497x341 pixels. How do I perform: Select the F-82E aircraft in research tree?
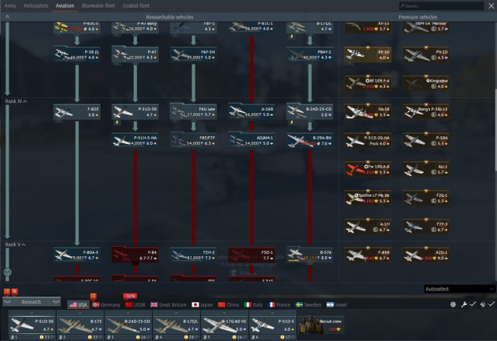pyautogui.click(x=77, y=113)
